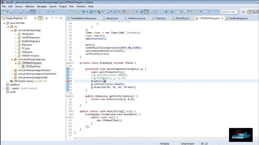The image size is (259, 145).
Task: Open the Navigate menu
Action: (42, 6)
